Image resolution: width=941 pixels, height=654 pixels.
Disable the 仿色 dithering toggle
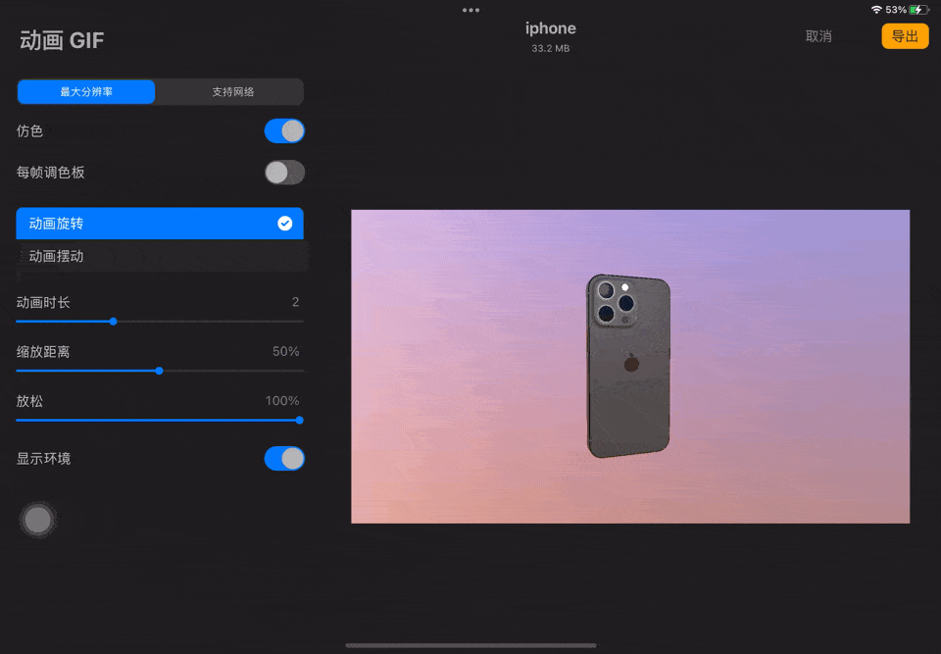(x=284, y=130)
